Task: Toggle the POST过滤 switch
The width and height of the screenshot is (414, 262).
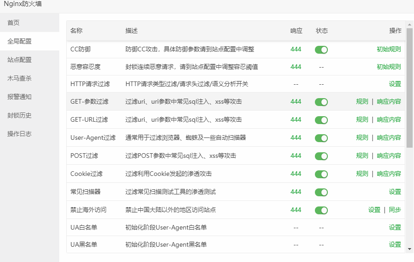Action: [321, 156]
